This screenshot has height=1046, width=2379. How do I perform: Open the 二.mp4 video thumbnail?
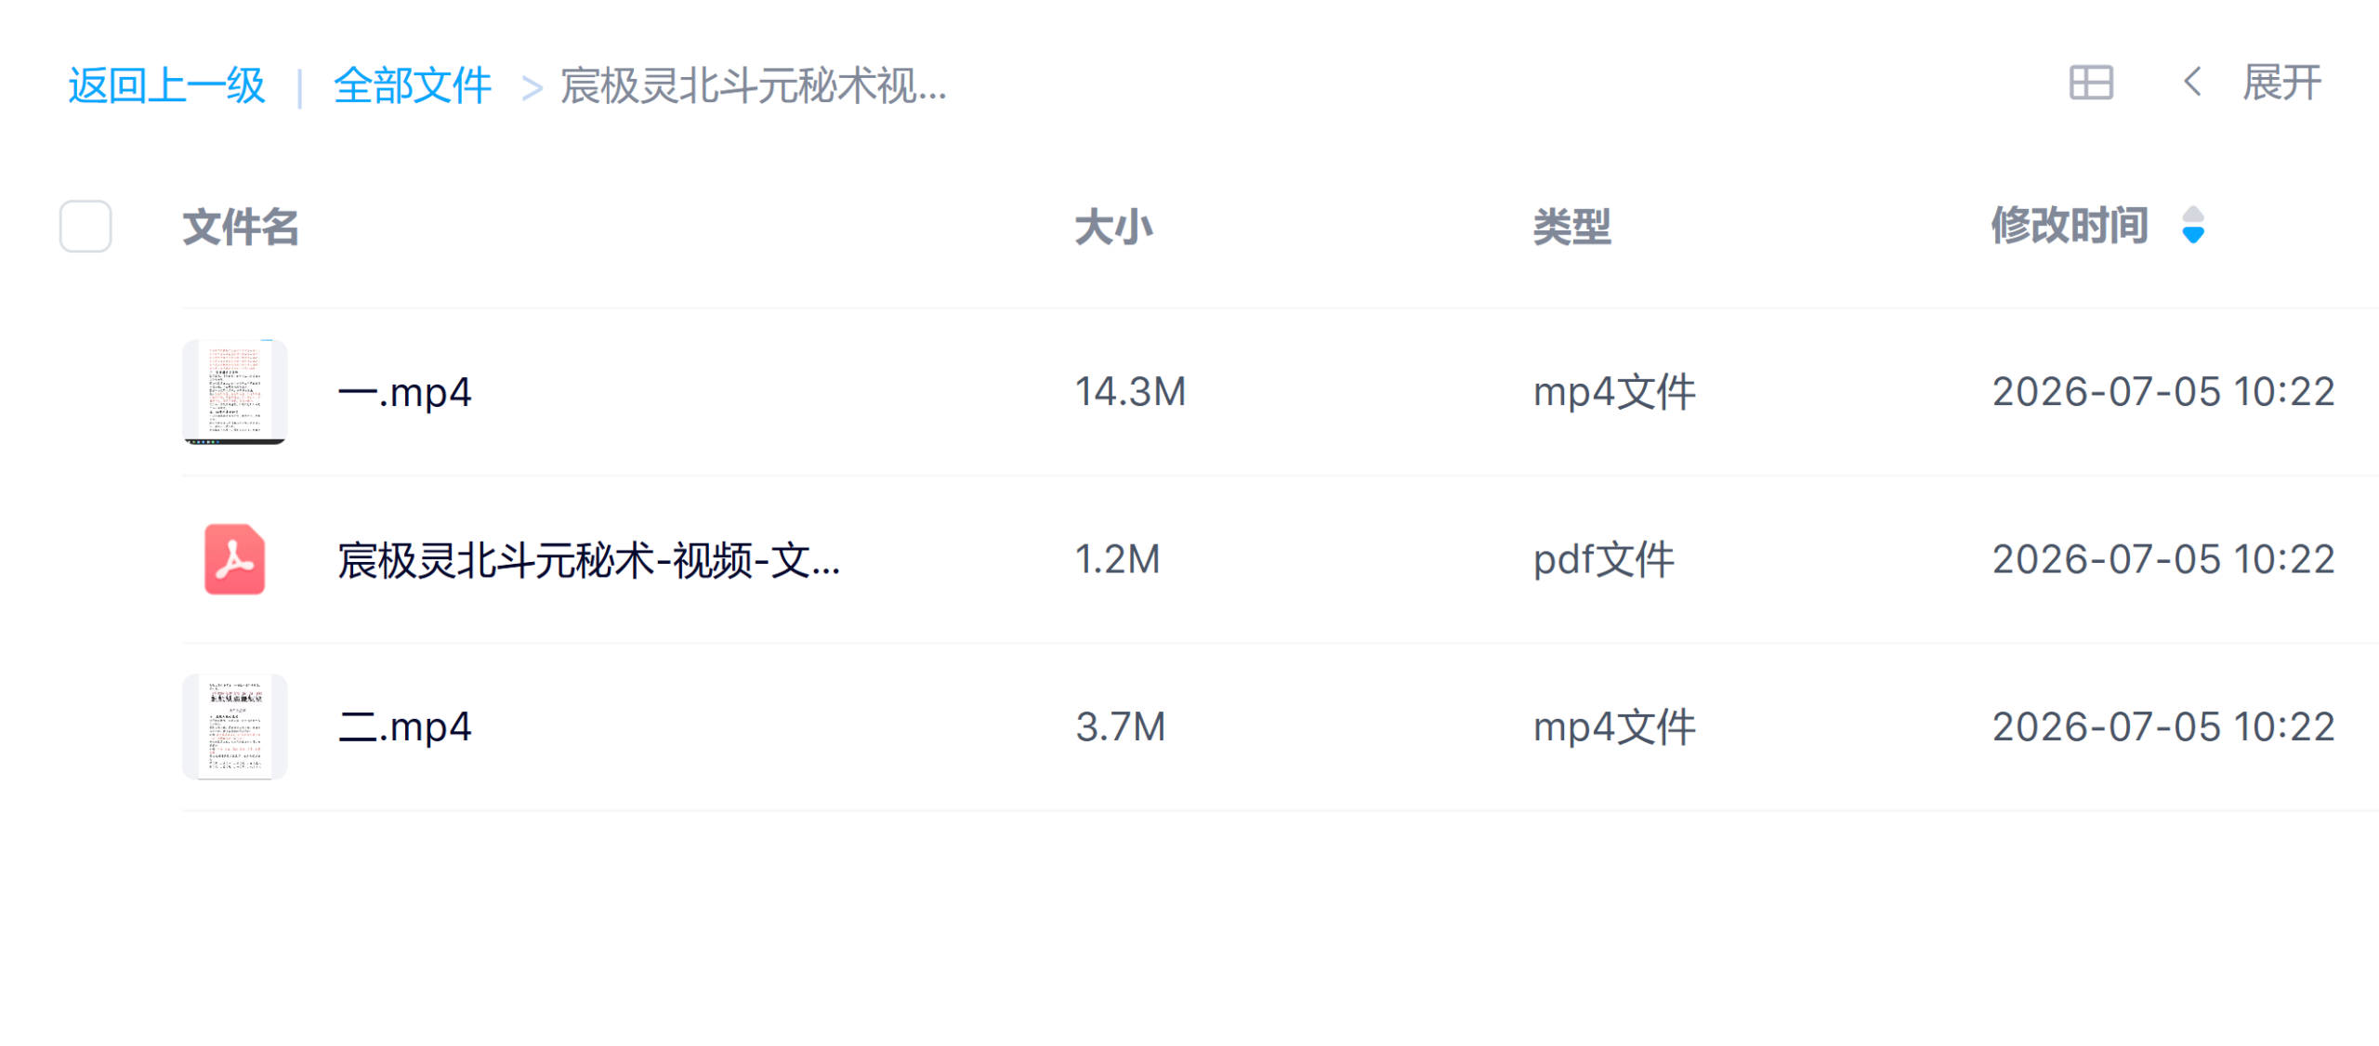234,726
